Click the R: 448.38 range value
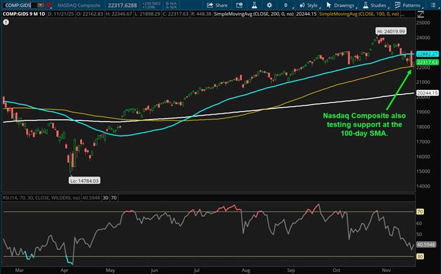The image size is (441, 274). 201,14
